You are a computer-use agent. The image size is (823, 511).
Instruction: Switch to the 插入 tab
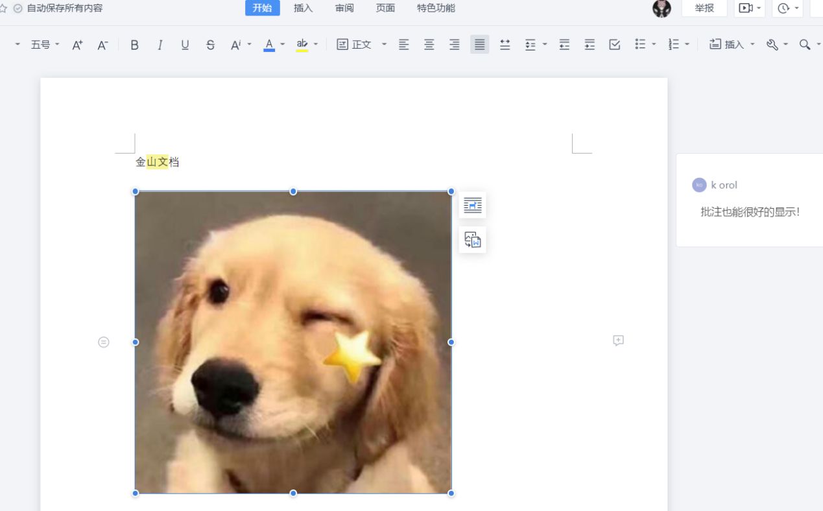(303, 8)
